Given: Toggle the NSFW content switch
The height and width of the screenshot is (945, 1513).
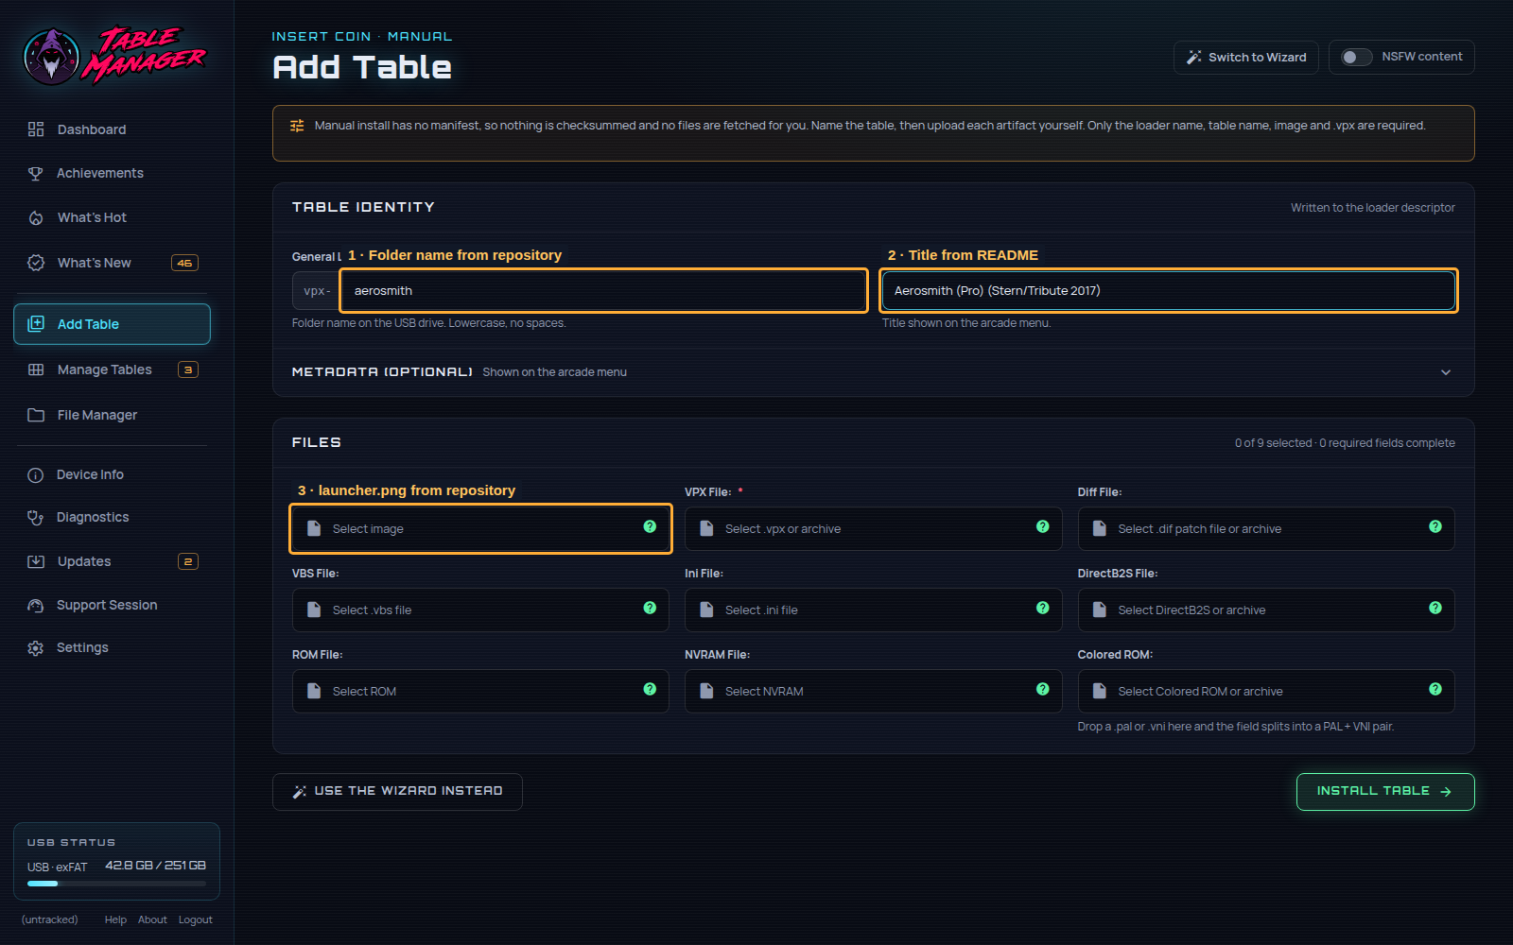Looking at the screenshot, I should (x=1356, y=58).
